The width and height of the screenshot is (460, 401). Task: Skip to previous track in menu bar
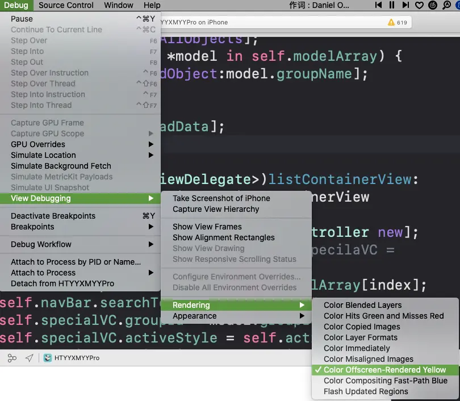(x=378, y=5)
